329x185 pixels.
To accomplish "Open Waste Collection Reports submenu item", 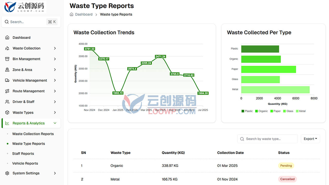I will click(x=33, y=134).
